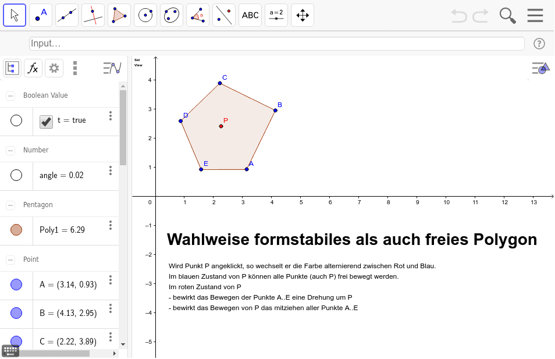Collapse the Number group
555x359 pixels.
[x=10, y=151]
